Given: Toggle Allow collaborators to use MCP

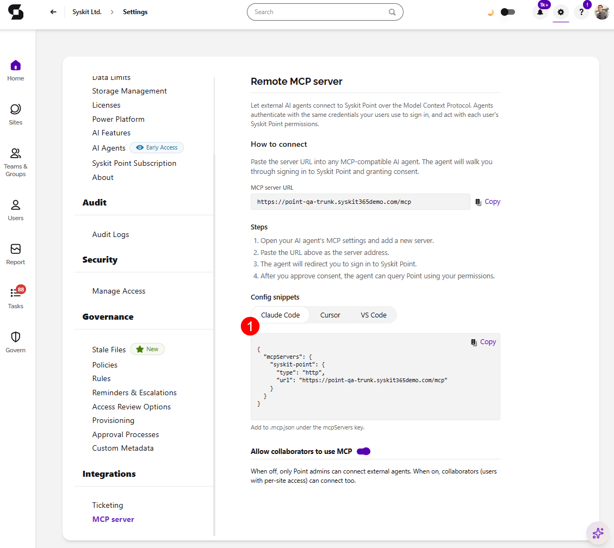Looking at the screenshot, I should [x=363, y=451].
